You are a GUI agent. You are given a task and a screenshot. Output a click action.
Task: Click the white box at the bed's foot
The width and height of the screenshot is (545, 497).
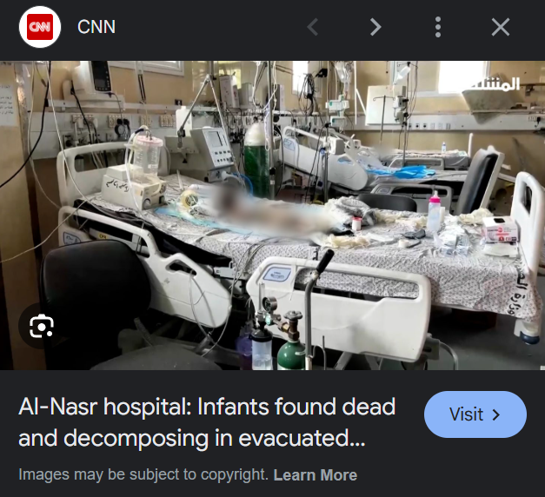pos(500,229)
